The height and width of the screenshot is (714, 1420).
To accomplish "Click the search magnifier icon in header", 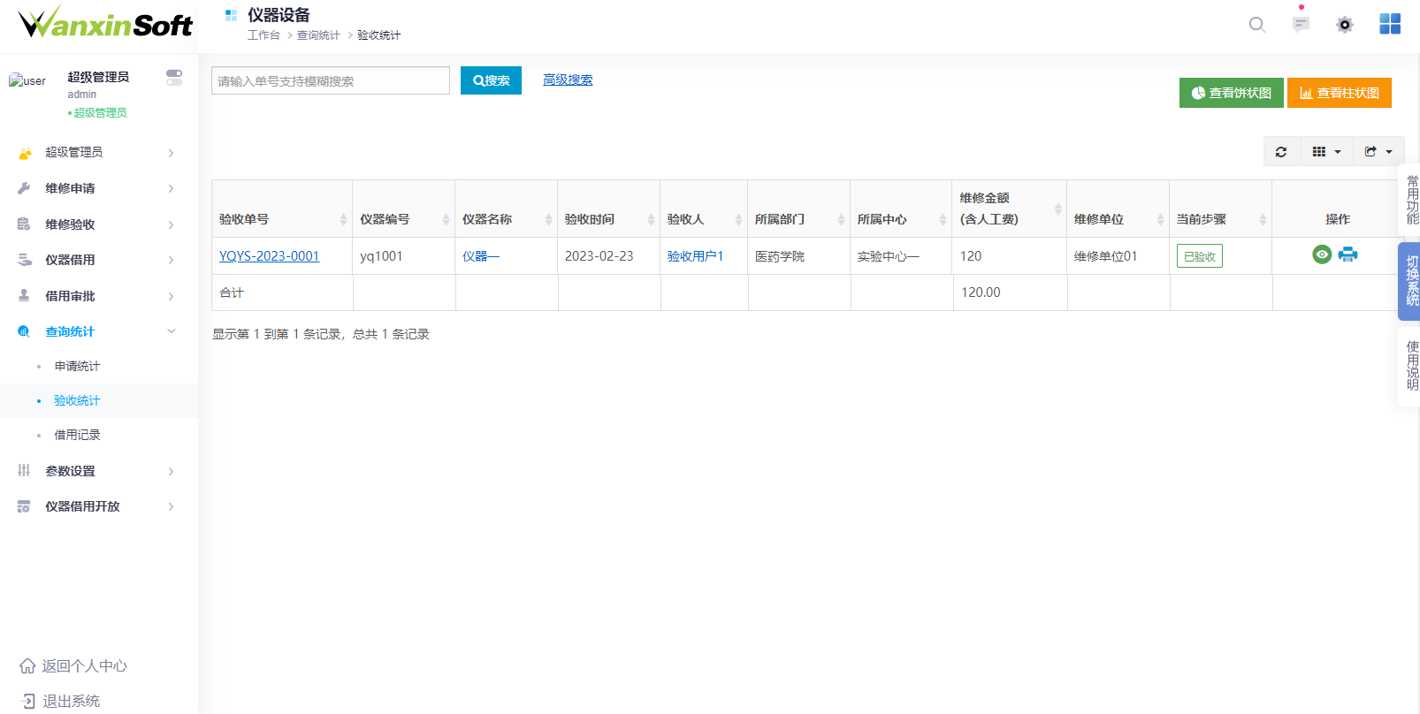I will [x=1256, y=25].
